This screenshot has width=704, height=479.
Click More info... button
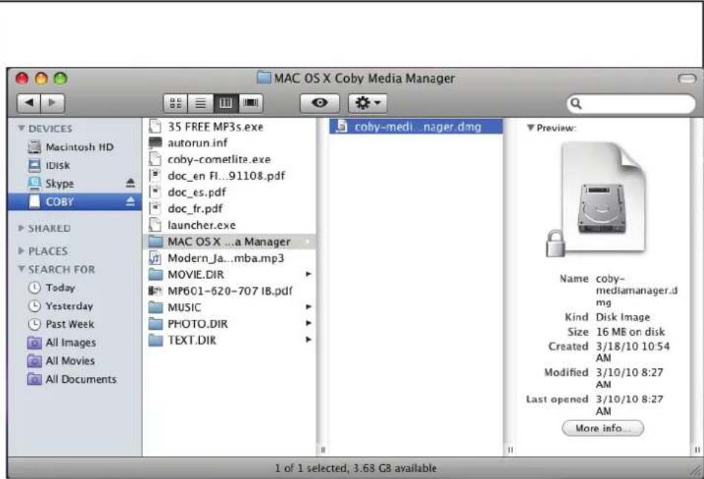pyautogui.click(x=603, y=428)
